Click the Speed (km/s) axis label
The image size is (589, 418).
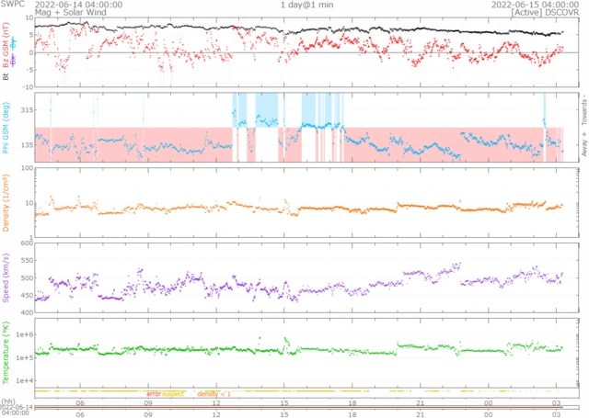point(6,277)
